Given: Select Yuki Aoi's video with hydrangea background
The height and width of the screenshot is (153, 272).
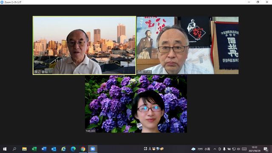Looking at the screenshot, I should click(x=136, y=104).
